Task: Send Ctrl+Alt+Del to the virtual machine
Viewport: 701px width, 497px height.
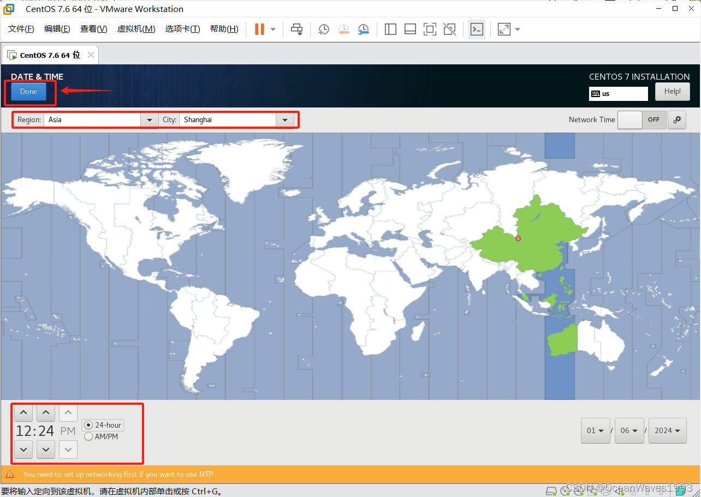Action: pos(296,29)
